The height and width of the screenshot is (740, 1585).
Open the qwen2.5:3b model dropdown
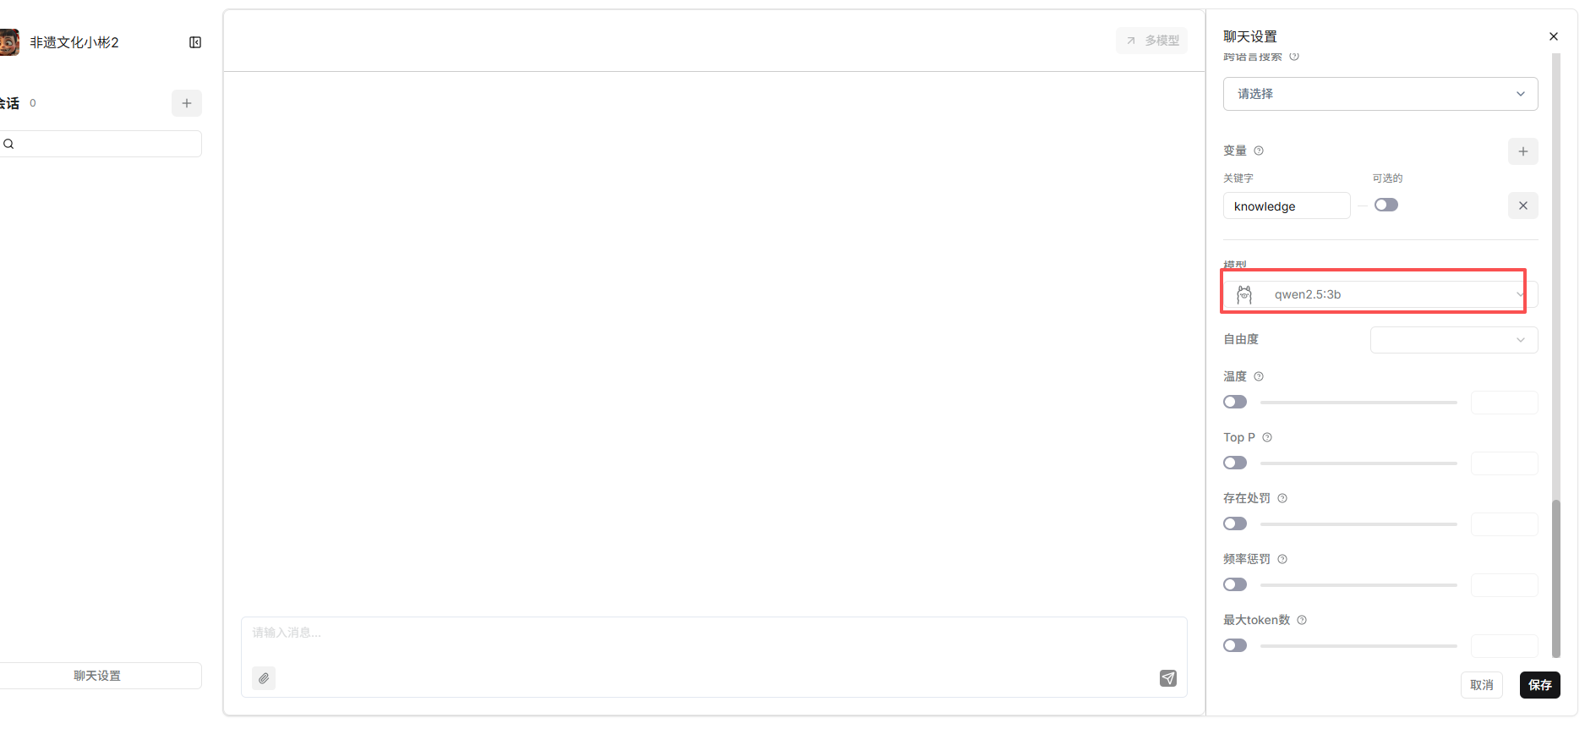pos(1380,294)
